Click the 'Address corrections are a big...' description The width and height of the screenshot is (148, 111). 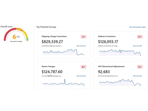click(x=108, y=46)
